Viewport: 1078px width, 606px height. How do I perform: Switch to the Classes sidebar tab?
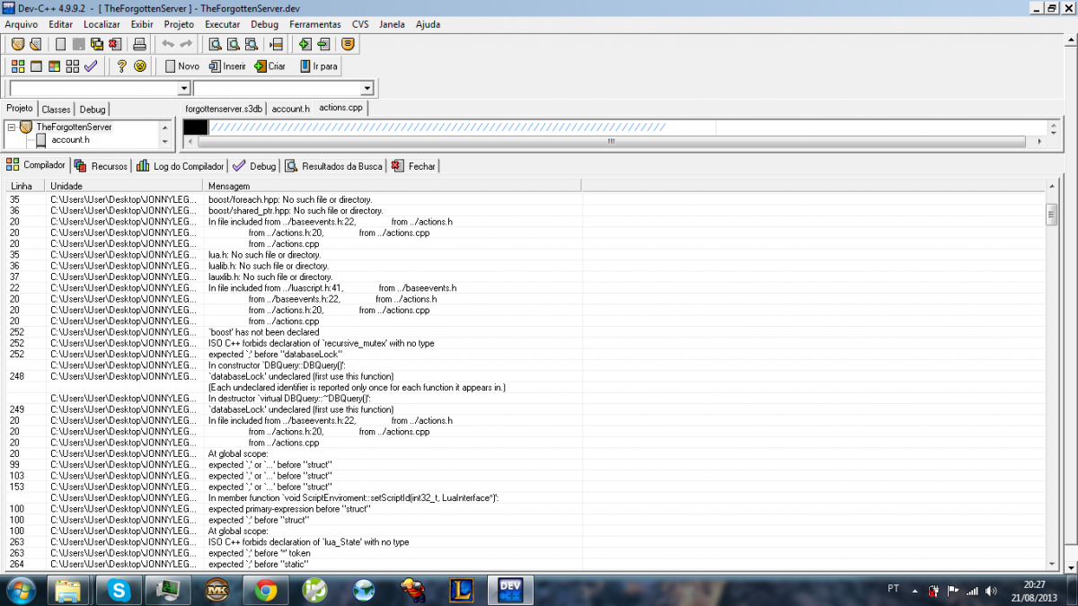point(57,109)
